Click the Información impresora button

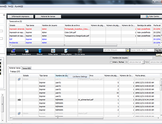(20, 17)
